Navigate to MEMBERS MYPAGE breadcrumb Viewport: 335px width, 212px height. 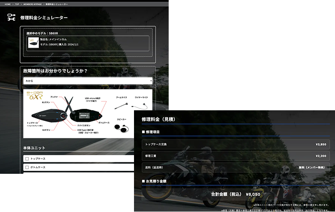tap(34, 4)
